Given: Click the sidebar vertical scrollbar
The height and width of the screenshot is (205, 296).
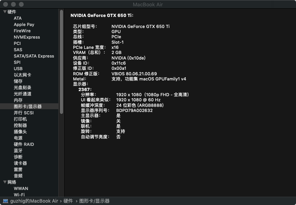Looking at the screenshot, I should tap(61, 62).
